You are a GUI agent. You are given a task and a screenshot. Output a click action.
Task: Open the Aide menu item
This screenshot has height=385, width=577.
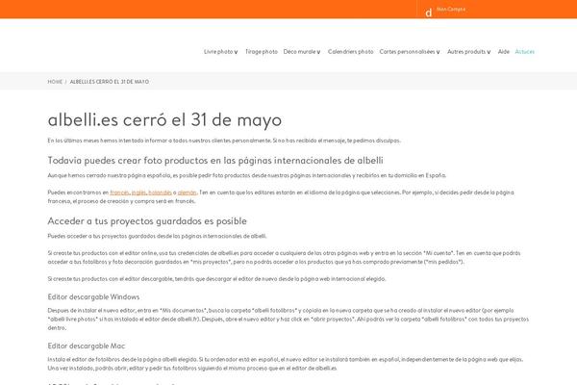pyautogui.click(x=503, y=52)
